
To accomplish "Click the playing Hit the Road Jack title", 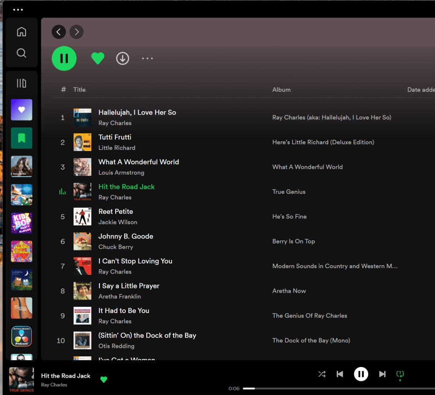I will [126, 187].
